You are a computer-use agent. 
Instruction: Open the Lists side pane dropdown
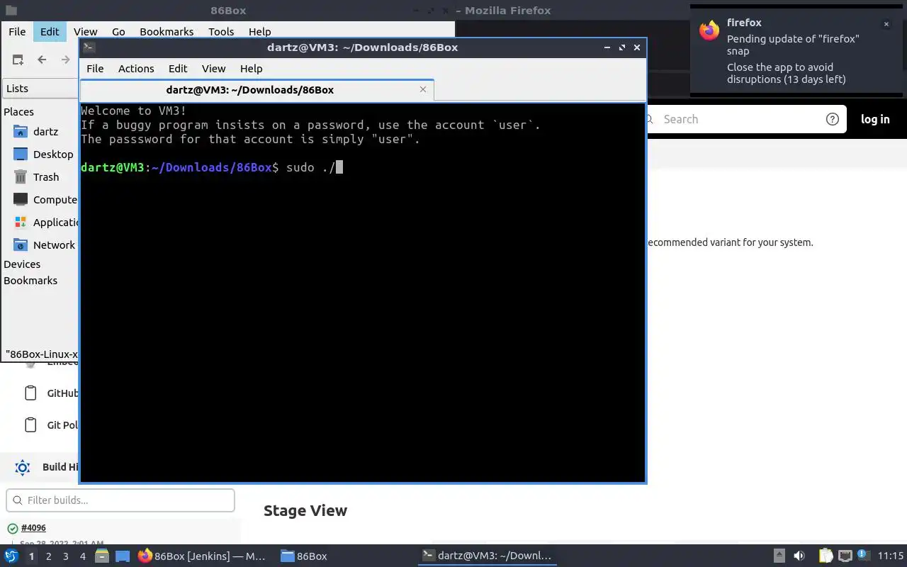point(40,89)
